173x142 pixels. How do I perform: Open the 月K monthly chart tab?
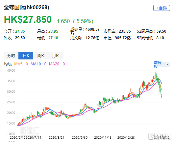pos(55,55)
